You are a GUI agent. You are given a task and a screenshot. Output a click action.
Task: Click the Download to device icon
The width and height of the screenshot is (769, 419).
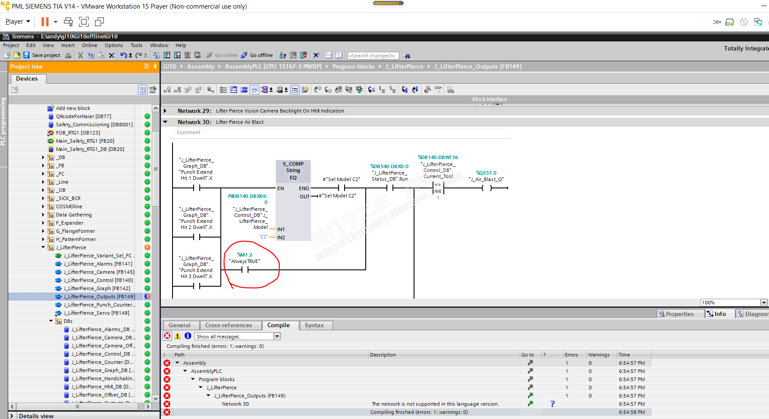click(167, 55)
